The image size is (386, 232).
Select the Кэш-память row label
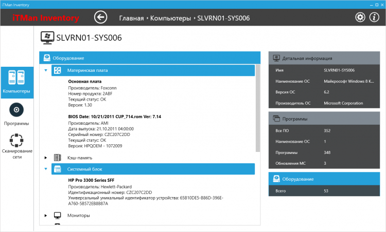click(x=80, y=158)
